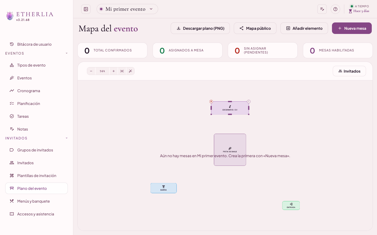Open the Invitados panel button on map toolbar
This screenshot has width=377, height=235.
coord(349,71)
